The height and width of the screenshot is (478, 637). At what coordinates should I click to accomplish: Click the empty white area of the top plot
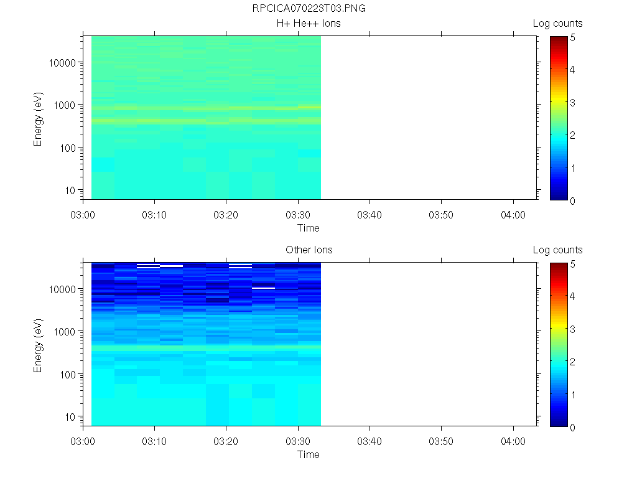point(429,118)
